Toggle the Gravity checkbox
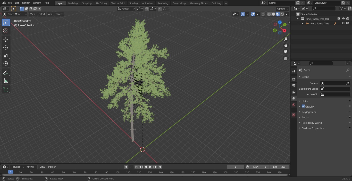 coord(303,106)
